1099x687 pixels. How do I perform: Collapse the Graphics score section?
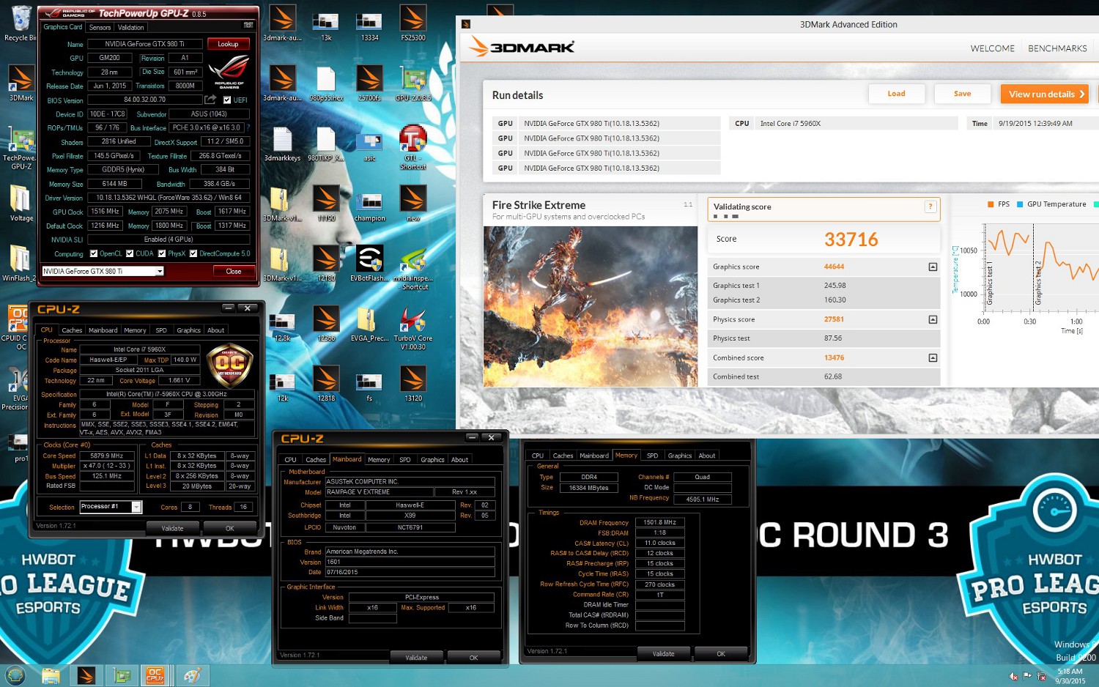coord(933,267)
